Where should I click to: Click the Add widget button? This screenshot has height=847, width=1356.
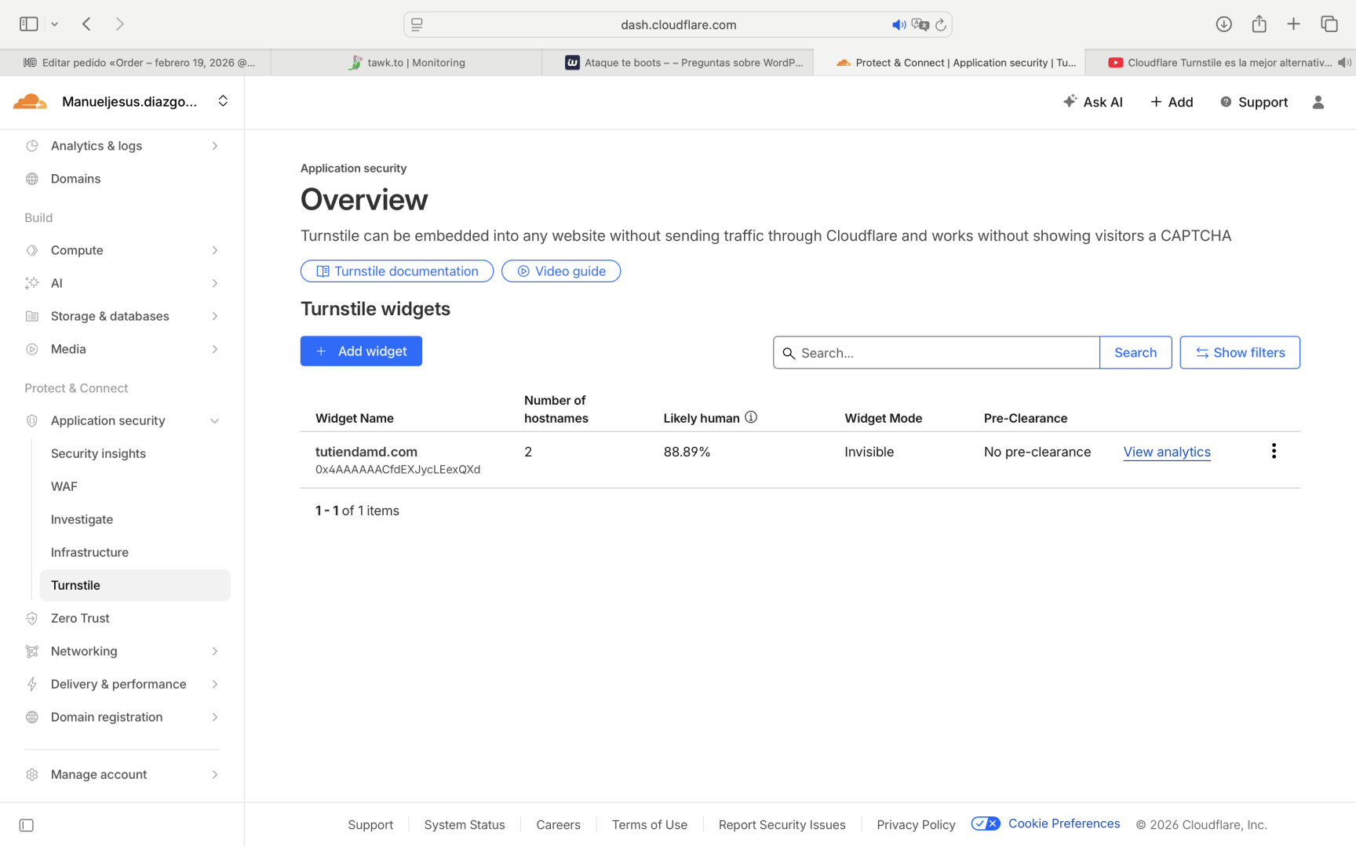coord(361,351)
